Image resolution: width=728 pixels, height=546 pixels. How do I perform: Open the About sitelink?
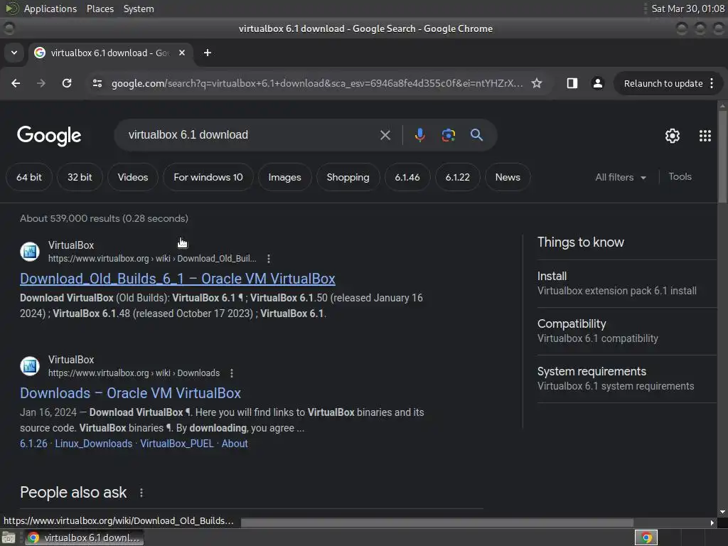(235, 444)
